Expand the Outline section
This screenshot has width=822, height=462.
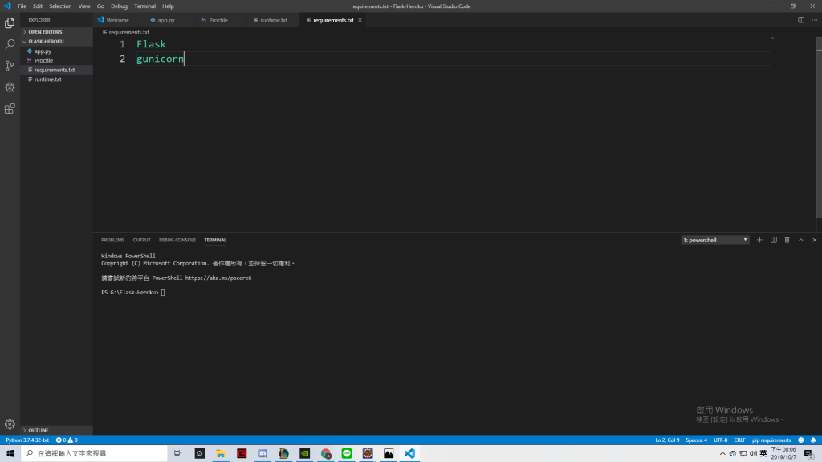point(39,430)
